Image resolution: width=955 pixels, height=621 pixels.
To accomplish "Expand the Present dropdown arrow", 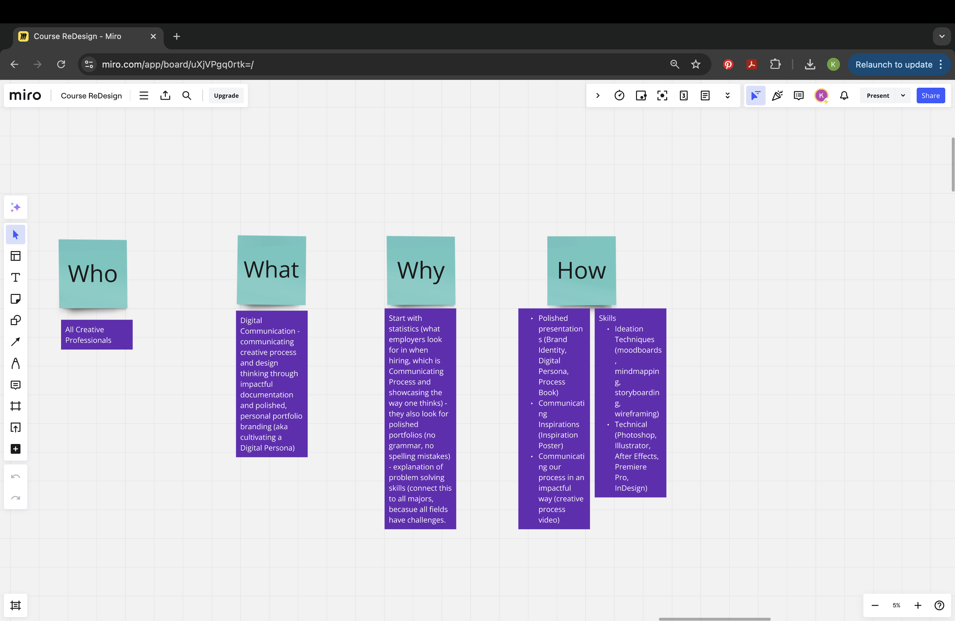I will click(x=903, y=95).
